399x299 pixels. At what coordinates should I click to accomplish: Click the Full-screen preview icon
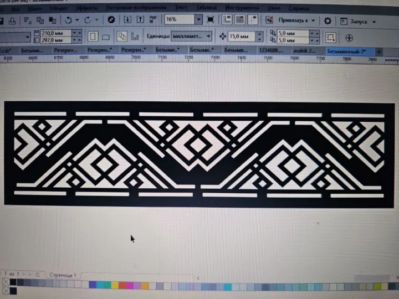(x=210, y=19)
